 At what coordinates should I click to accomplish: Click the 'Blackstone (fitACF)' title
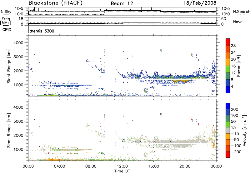point(55,3)
